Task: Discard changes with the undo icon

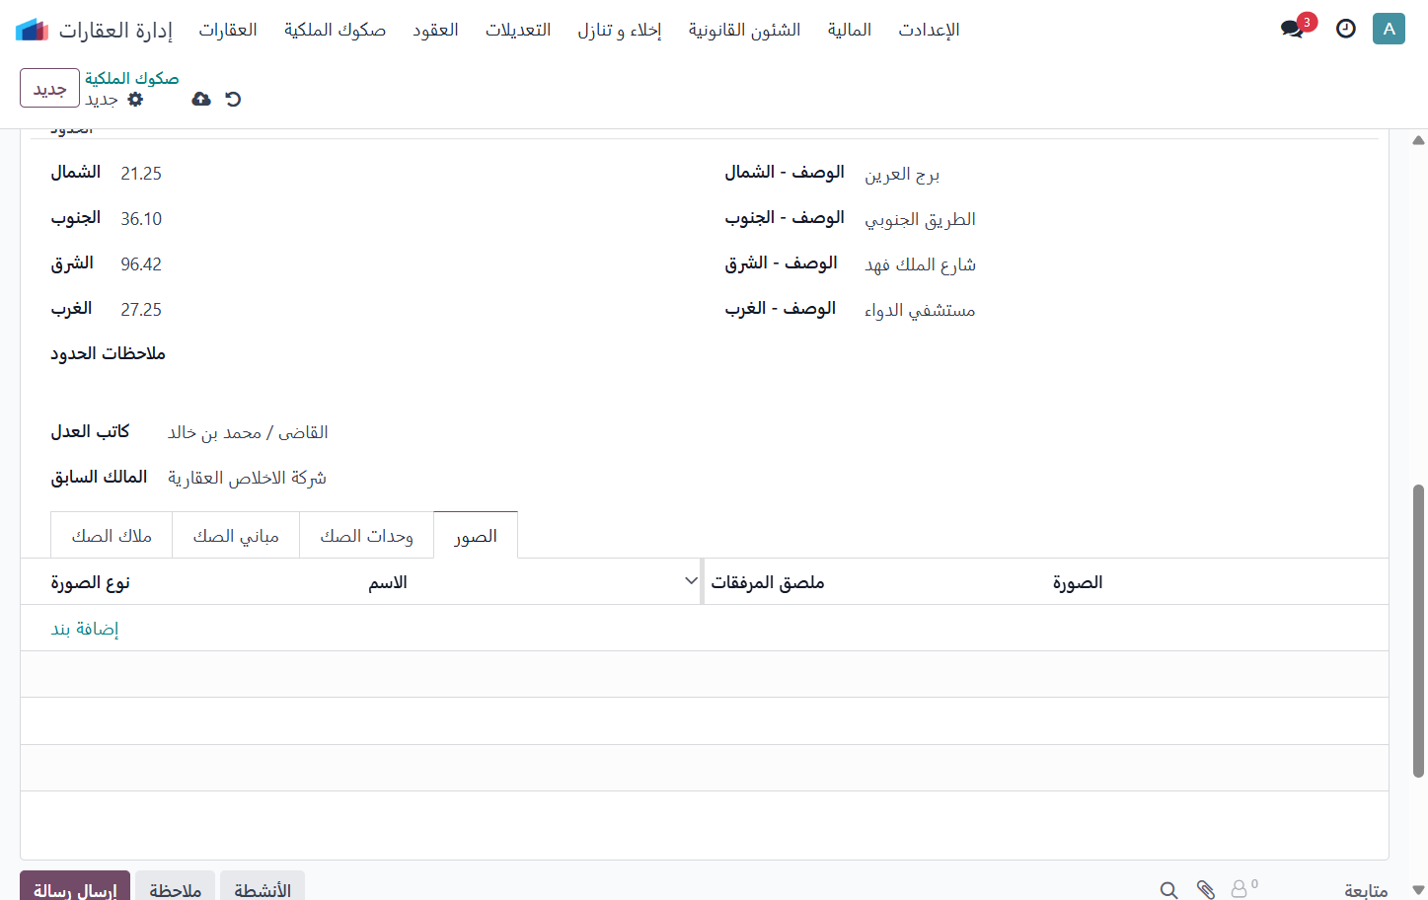Action: click(x=233, y=99)
